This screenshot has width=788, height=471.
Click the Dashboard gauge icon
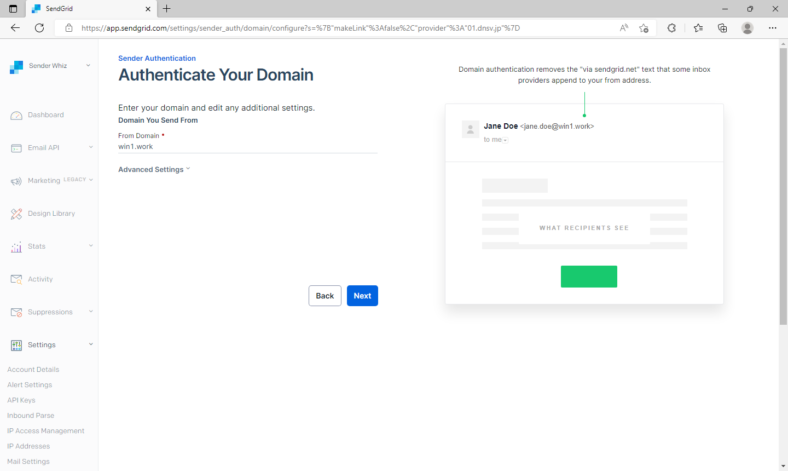tap(16, 115)
